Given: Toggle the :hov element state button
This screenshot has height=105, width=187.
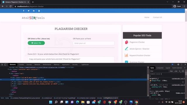Looking at the screenshot, I should (x=171, y=71).
